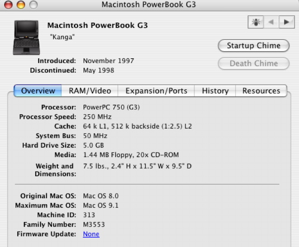299x247 pixels.
Task: Click the Machine ID value 313
Action: [x=89, y=215]
